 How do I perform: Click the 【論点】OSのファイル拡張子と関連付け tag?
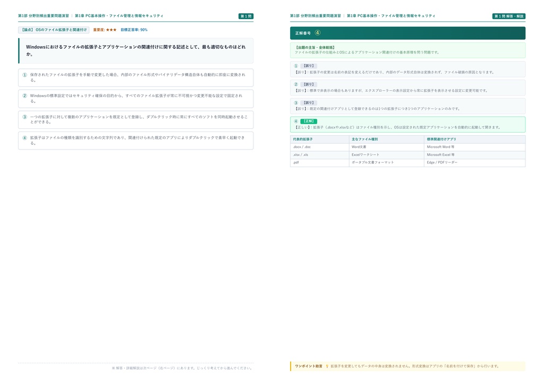click(x=54, y=30)
